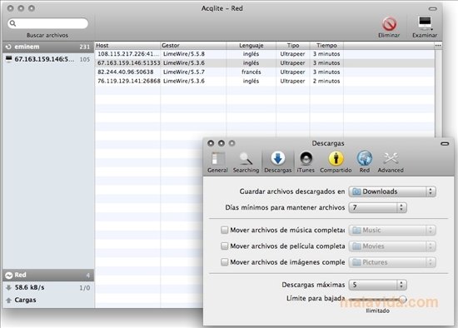Select host row 67.163.159.146:51353
Image resolution: width=458 pixels, height=328 pixels.
click(x=265, y=63)
